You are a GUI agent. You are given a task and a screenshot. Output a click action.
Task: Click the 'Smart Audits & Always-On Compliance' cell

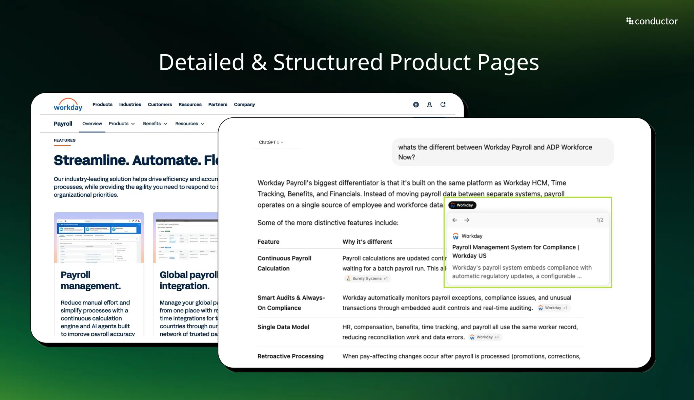point(291,303)
